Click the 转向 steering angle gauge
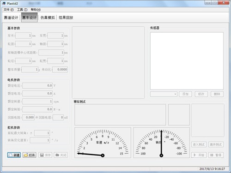Image resolution: width=231 pixels, height=173 pixels. click(x=161, y=143)
